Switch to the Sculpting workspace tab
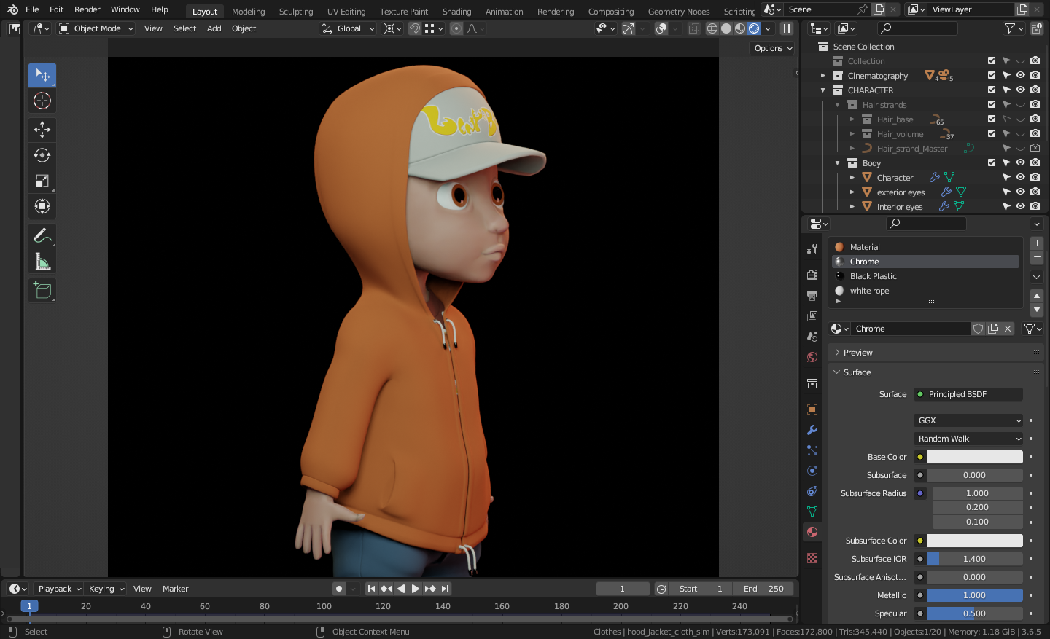This screenshot has width=1050, height=639. coord(296,12)
